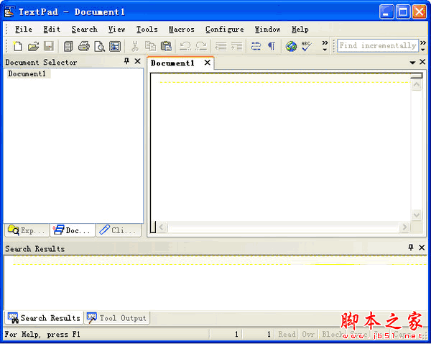Run the ABC spelling check icon
The width and height of the screenshot is (431, 344).
[x=307, y=46]
